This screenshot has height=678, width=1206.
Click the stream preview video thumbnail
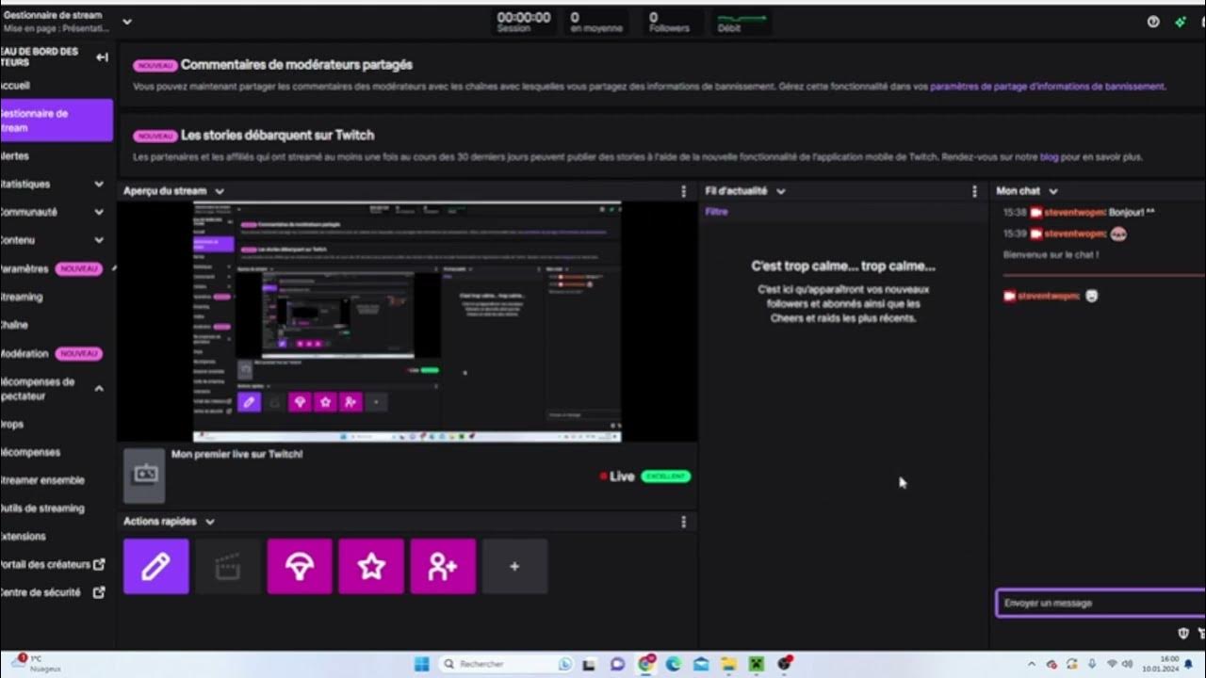[x=407, y=321]
